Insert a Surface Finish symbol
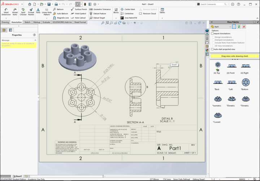The width and height of the screenshot is (260, 181). coord(79,9)
